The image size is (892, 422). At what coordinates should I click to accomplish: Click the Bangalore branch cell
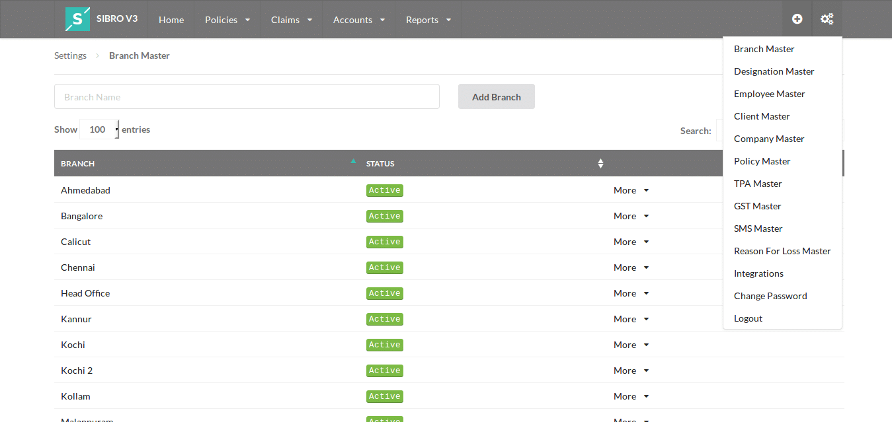point(207,216)
